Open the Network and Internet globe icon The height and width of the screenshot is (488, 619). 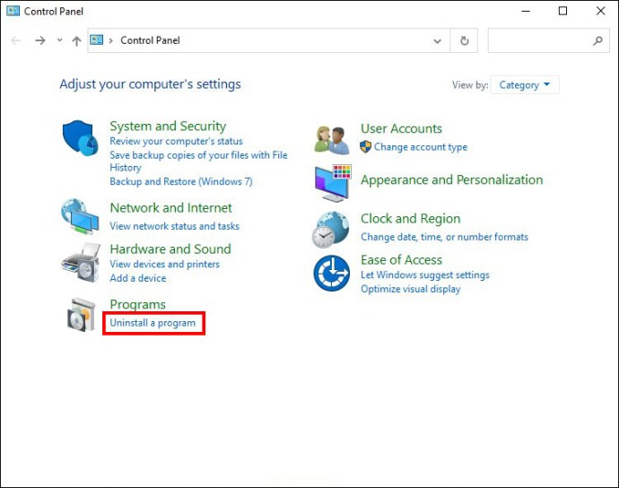coord(80,216)
